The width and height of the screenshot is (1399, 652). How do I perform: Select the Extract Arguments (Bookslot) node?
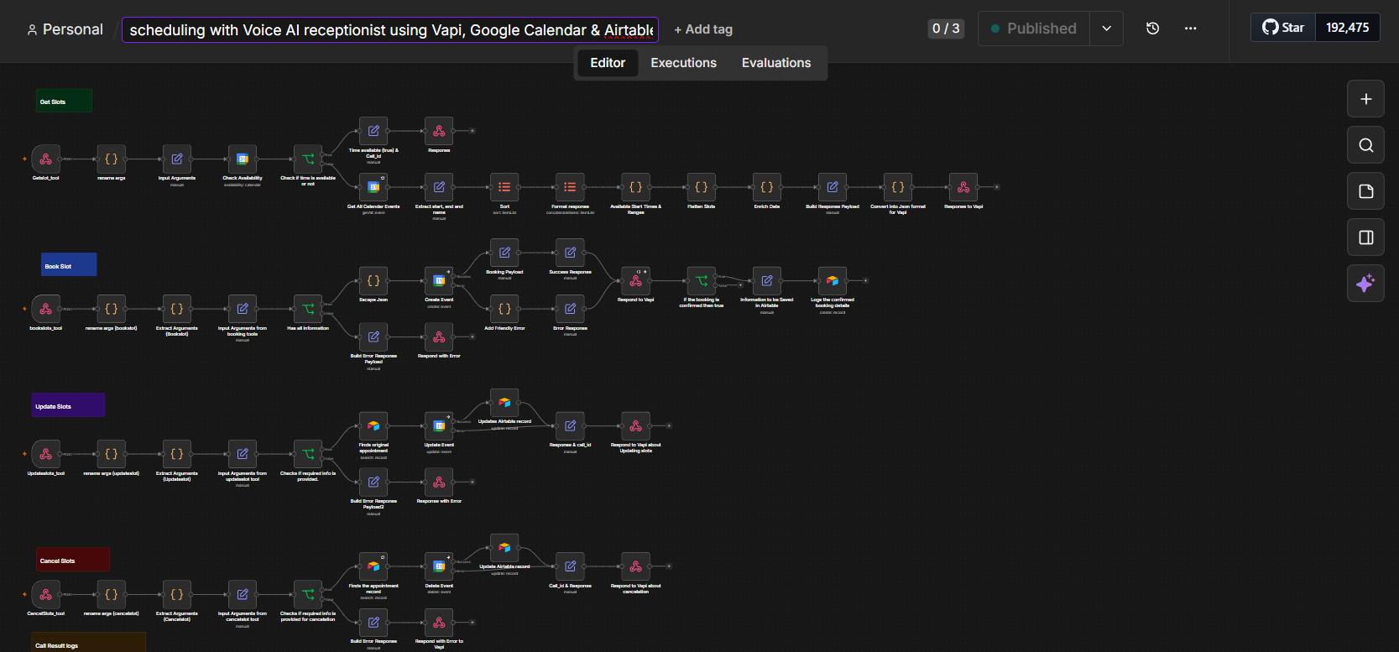[177, 309]
